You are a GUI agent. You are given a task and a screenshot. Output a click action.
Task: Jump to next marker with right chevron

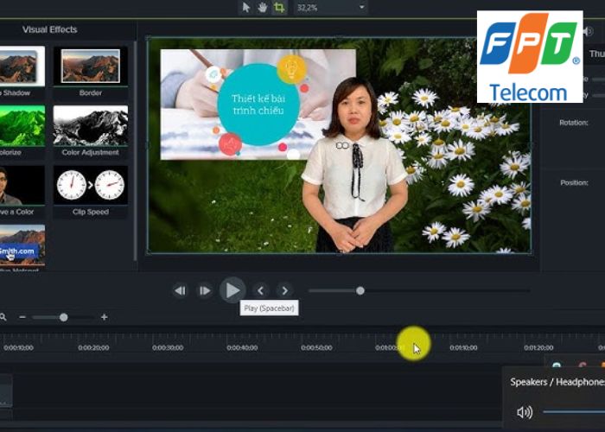[x=284, y=291]
